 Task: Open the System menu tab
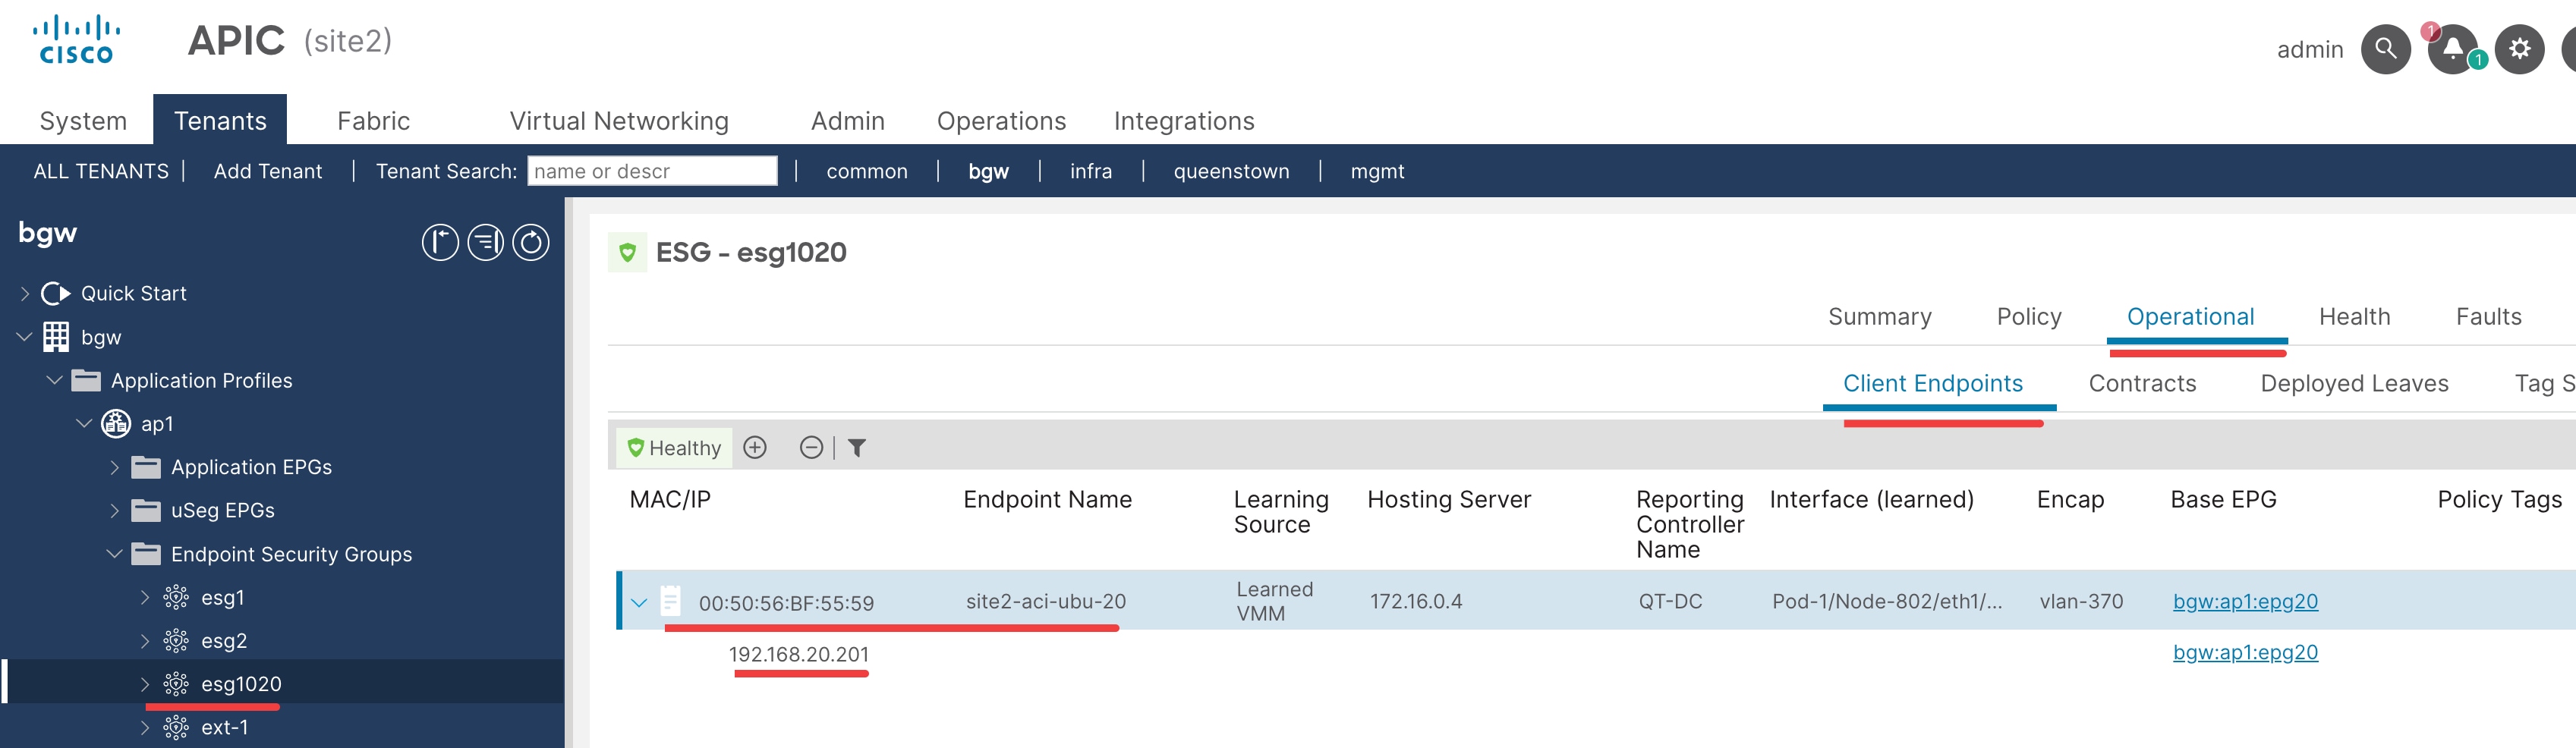[x=83, y=121]
